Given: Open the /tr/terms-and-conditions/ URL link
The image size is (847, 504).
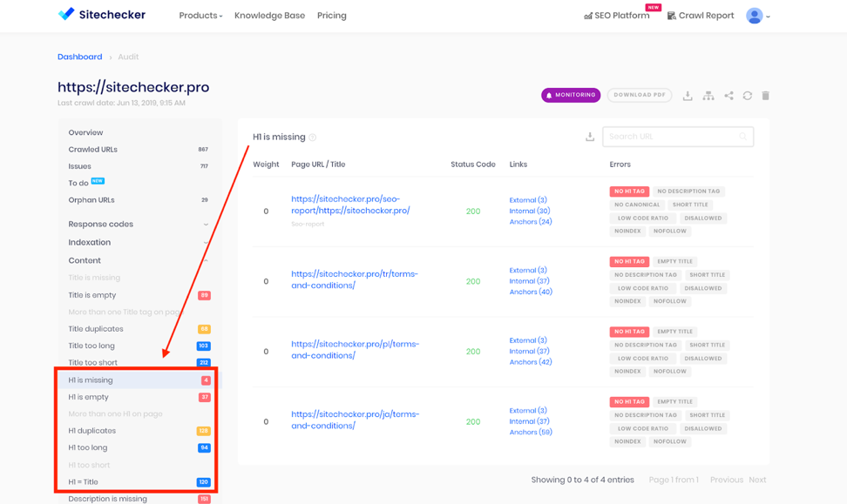Looking at the screenshot, I should tap(355, 279).
